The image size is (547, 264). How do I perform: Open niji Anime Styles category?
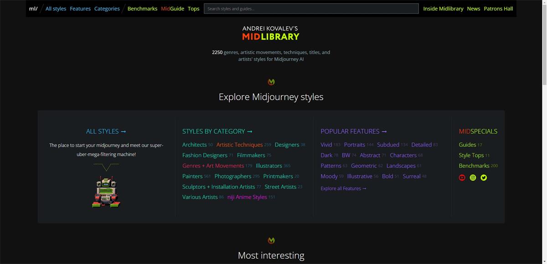click(x=247, y=197)
